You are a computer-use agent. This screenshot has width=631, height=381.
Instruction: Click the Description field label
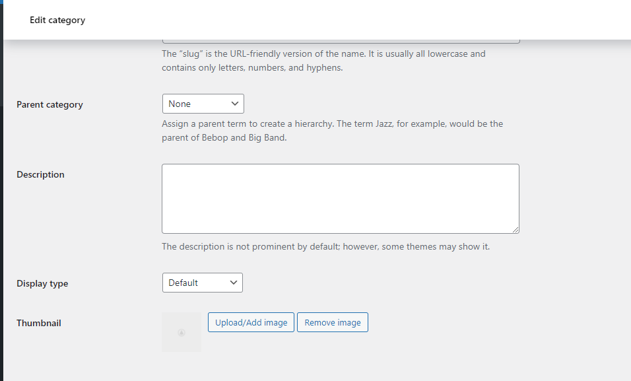pyautogui.click(x=40, y=174)
